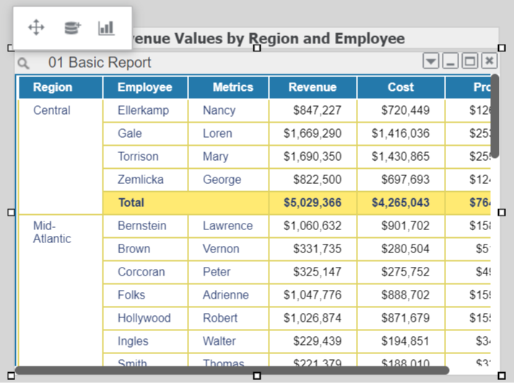Click the Mid-Atlantic region cell
The image size is (514, 383).
pos(52,232)
